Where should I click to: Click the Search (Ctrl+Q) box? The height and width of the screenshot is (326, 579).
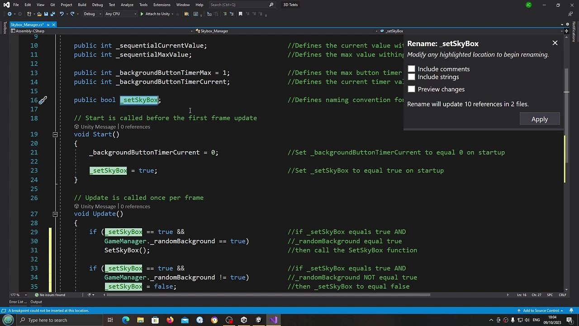(240, 5)
